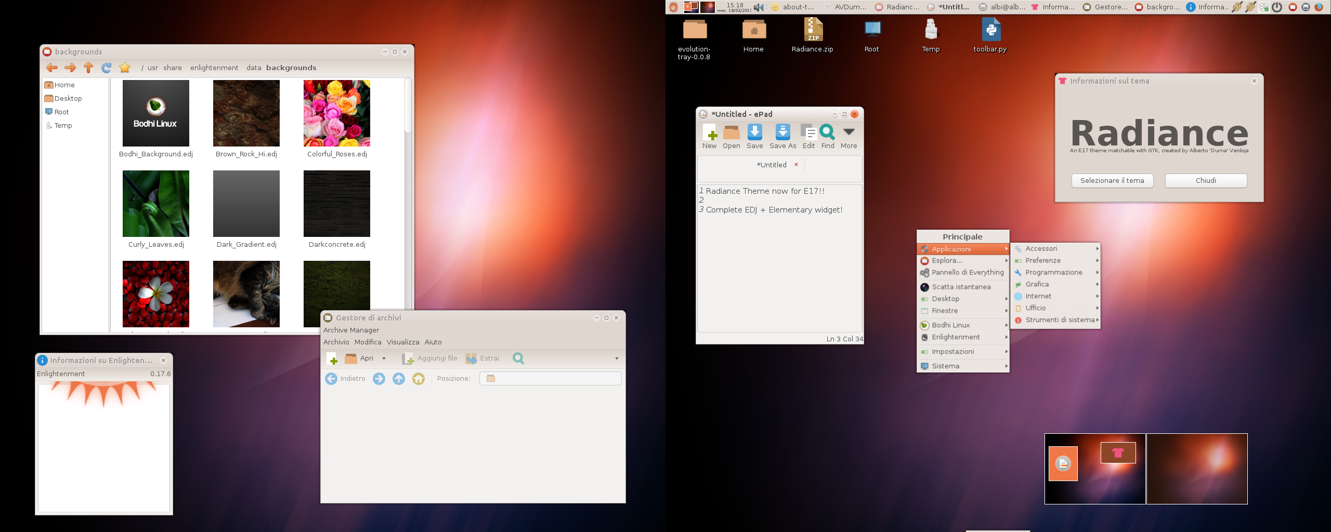
Task: Expand the dropdown arrow next to Apri
Action: click(384, 358)
